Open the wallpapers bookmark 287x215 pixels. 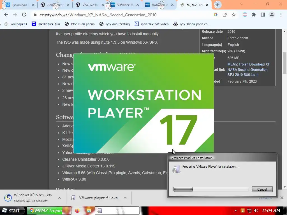pyautogui.click(x=16, y=24)
